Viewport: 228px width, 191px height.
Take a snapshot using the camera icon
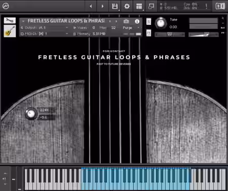coord(126,21)
